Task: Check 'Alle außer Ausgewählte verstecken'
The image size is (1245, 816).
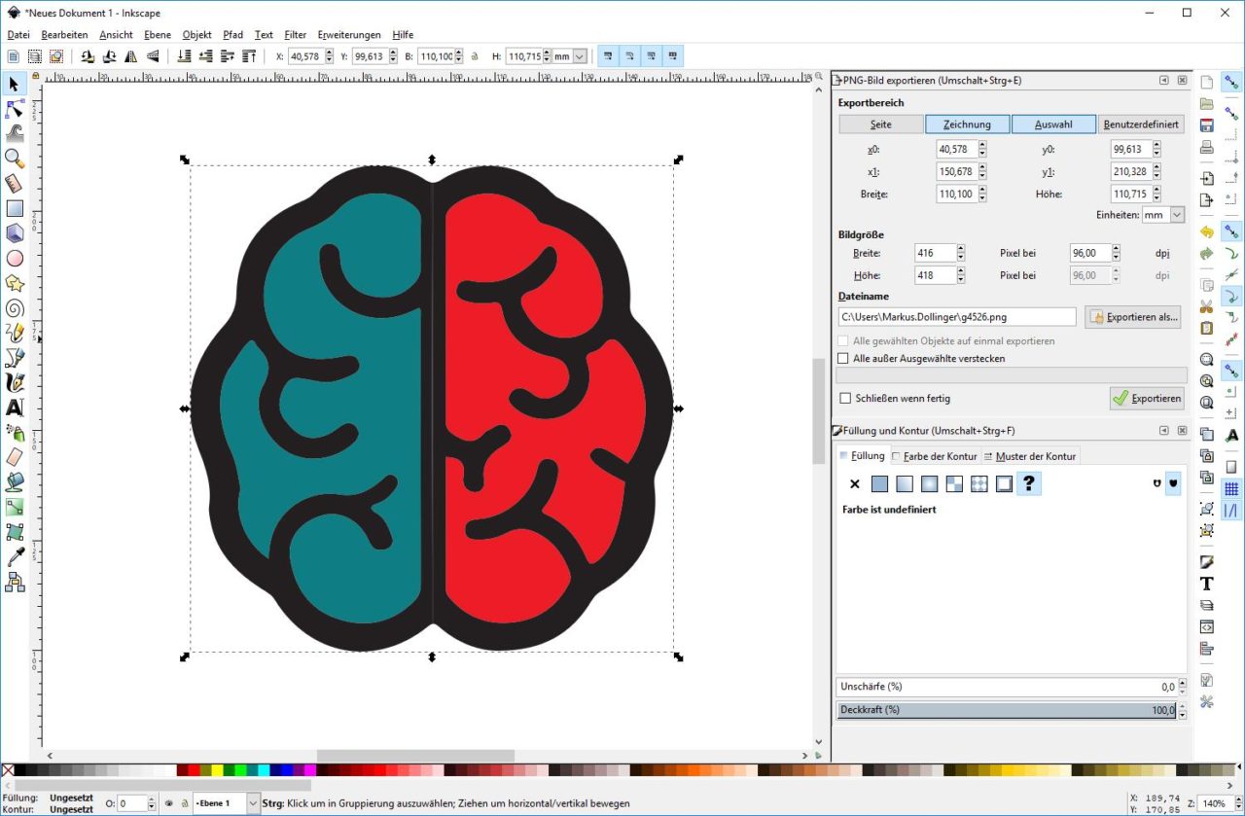Action: (845, 359)
